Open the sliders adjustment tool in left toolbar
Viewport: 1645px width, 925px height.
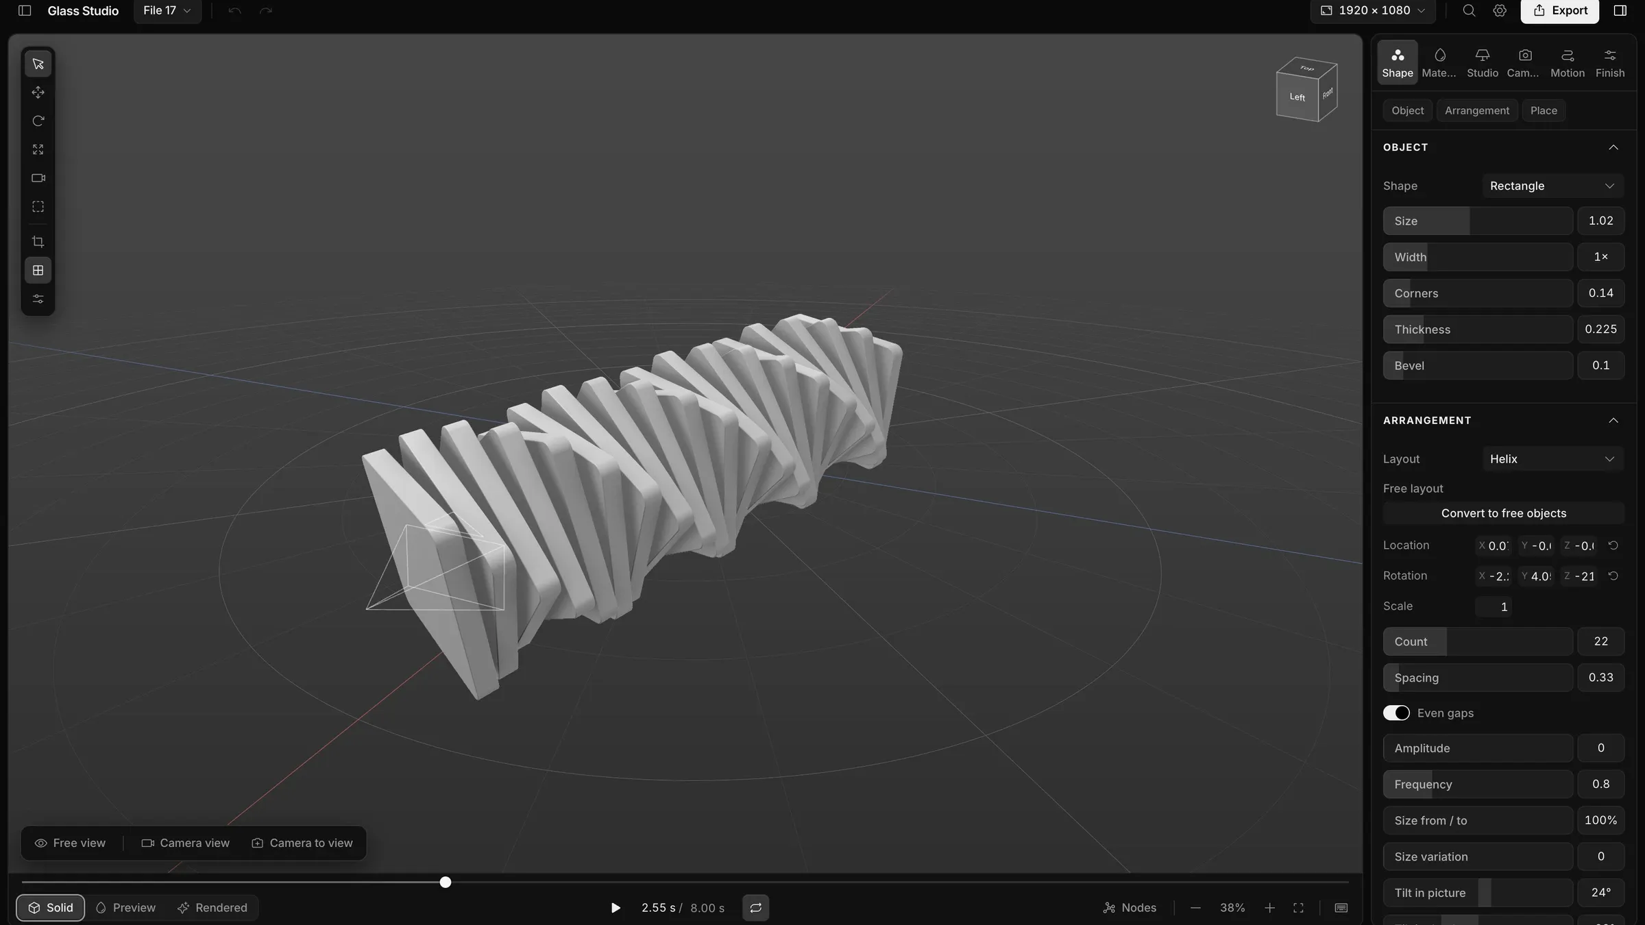(38, 299)
